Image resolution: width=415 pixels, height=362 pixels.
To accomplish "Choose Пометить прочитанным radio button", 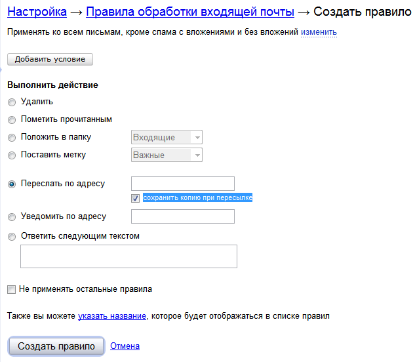I will 12,120.
